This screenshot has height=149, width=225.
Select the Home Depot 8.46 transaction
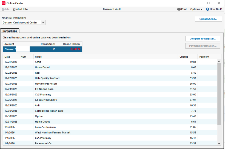coord(110,67)
